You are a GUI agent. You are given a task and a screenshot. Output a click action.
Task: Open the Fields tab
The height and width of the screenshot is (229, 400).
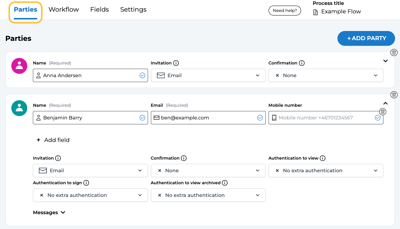click(x=100, y=10)
